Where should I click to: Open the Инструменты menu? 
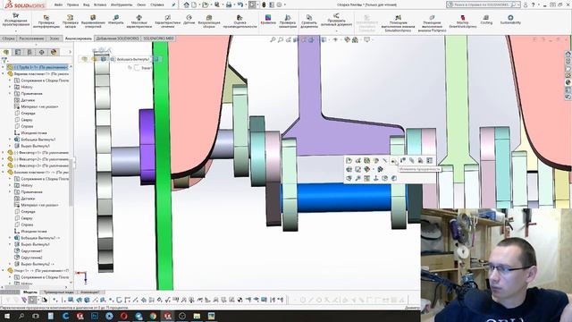pos(122,5)
